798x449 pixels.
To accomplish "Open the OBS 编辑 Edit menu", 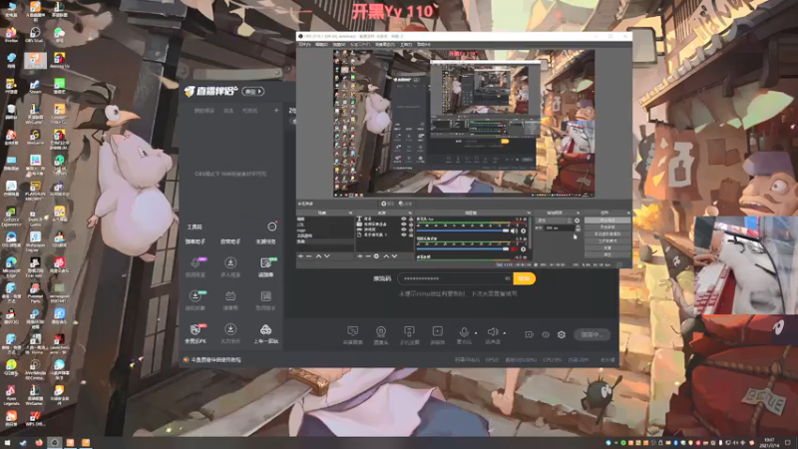I will point(321,45).
